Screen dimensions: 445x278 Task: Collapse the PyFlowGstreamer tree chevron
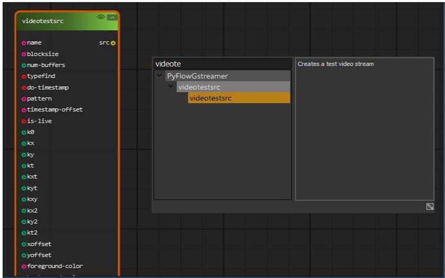pyautogui.click(x=159, y=75)
